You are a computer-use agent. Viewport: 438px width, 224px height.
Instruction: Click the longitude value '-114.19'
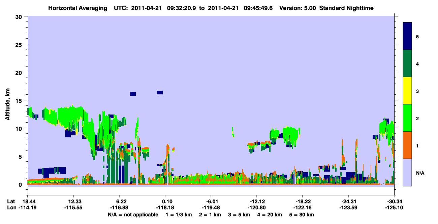point(28,208)
